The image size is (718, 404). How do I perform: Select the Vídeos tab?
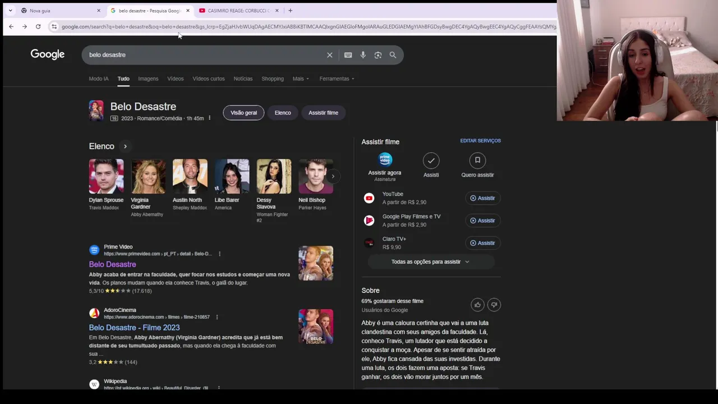(x=175, y=79)
